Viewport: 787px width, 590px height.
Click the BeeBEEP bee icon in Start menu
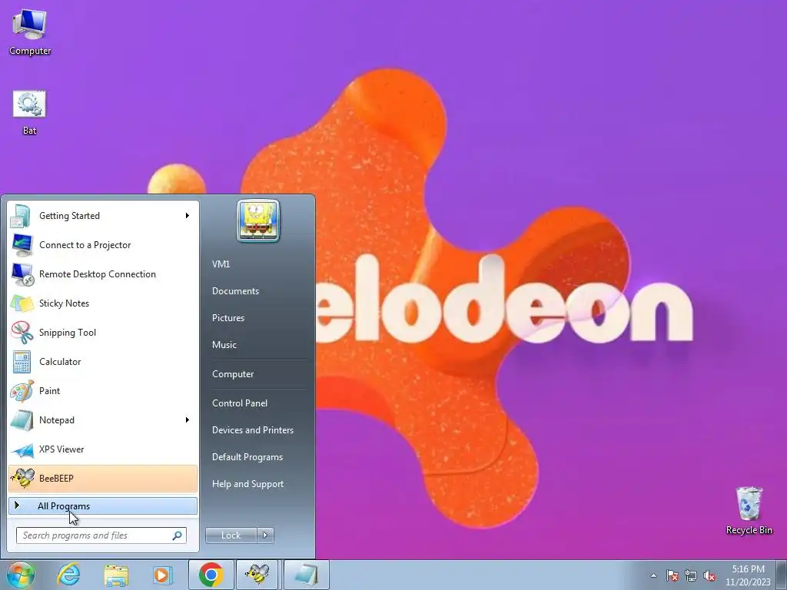pyautogui.click(x=22, y=478)
